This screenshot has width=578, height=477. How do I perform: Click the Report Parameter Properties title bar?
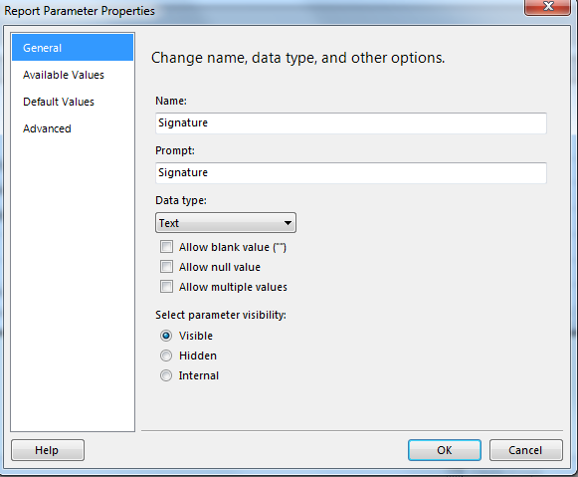(x=258, y=11)
